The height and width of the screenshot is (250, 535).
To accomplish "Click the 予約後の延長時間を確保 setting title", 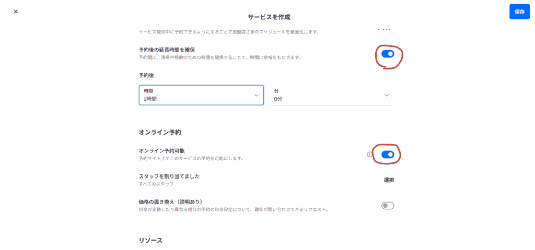I will pyautogui.click(x=167, y=50).
